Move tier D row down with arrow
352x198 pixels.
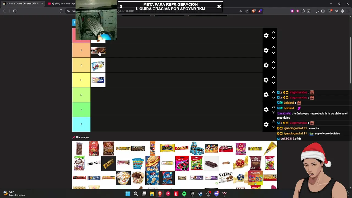tap(273, 98)
